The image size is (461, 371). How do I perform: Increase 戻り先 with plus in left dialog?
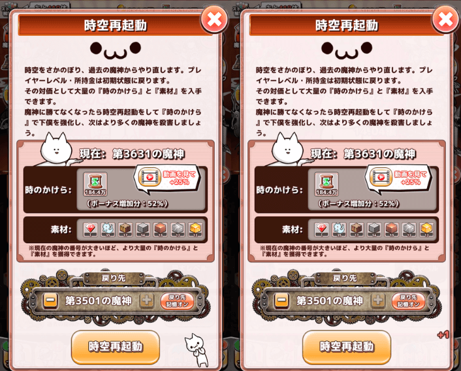pos(147,300)
